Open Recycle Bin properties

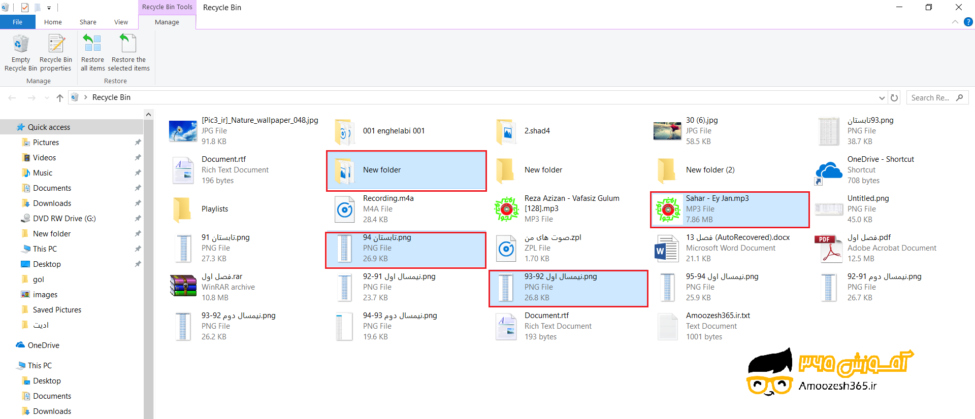click(x=56, y=53)
